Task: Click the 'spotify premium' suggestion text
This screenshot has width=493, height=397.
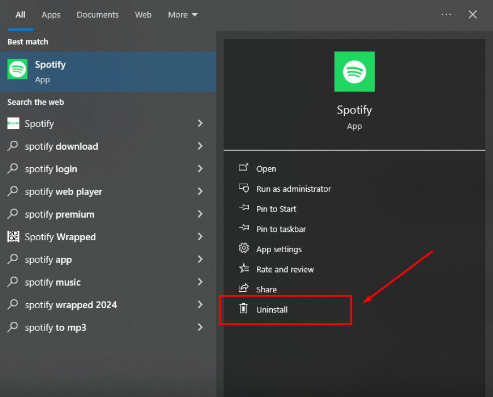Action: (59, 214)
